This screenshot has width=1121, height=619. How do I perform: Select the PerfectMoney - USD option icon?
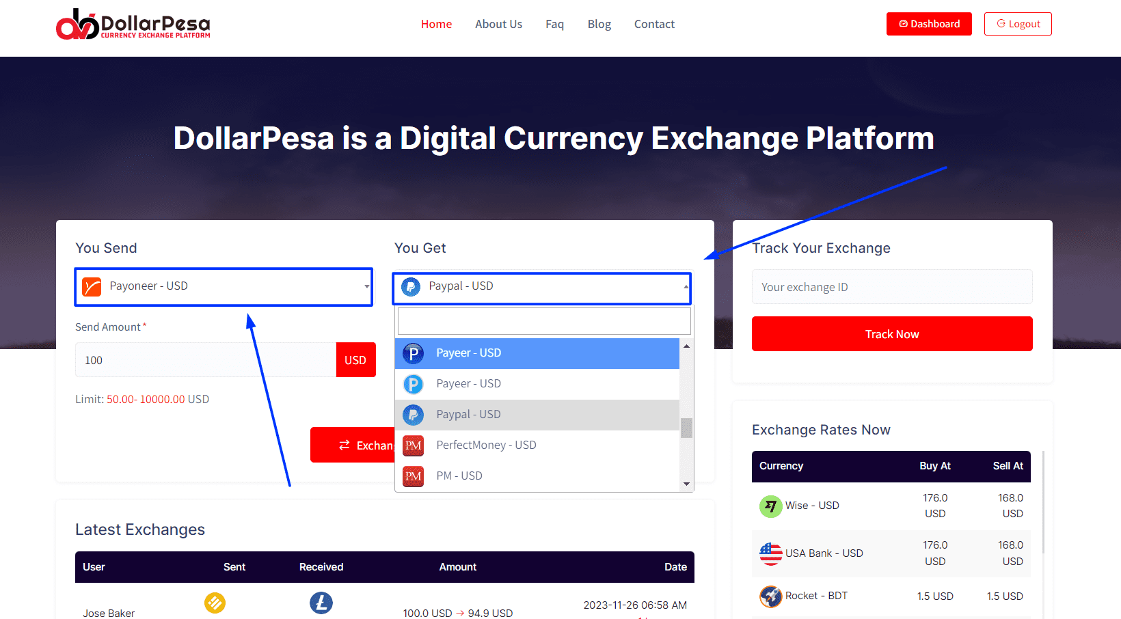pos(413,445)
